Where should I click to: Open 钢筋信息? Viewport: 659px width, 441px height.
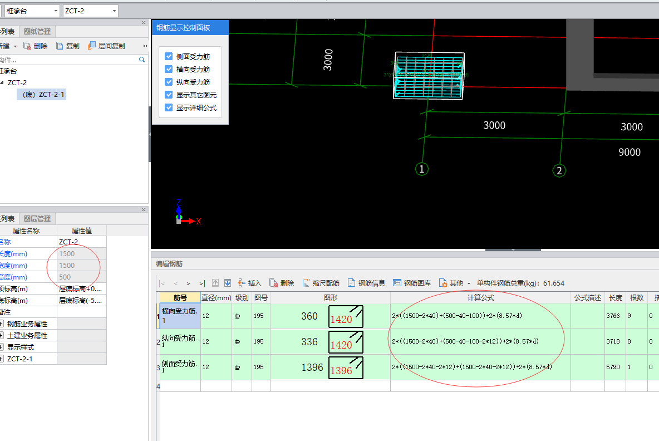(x=366, y=283)
